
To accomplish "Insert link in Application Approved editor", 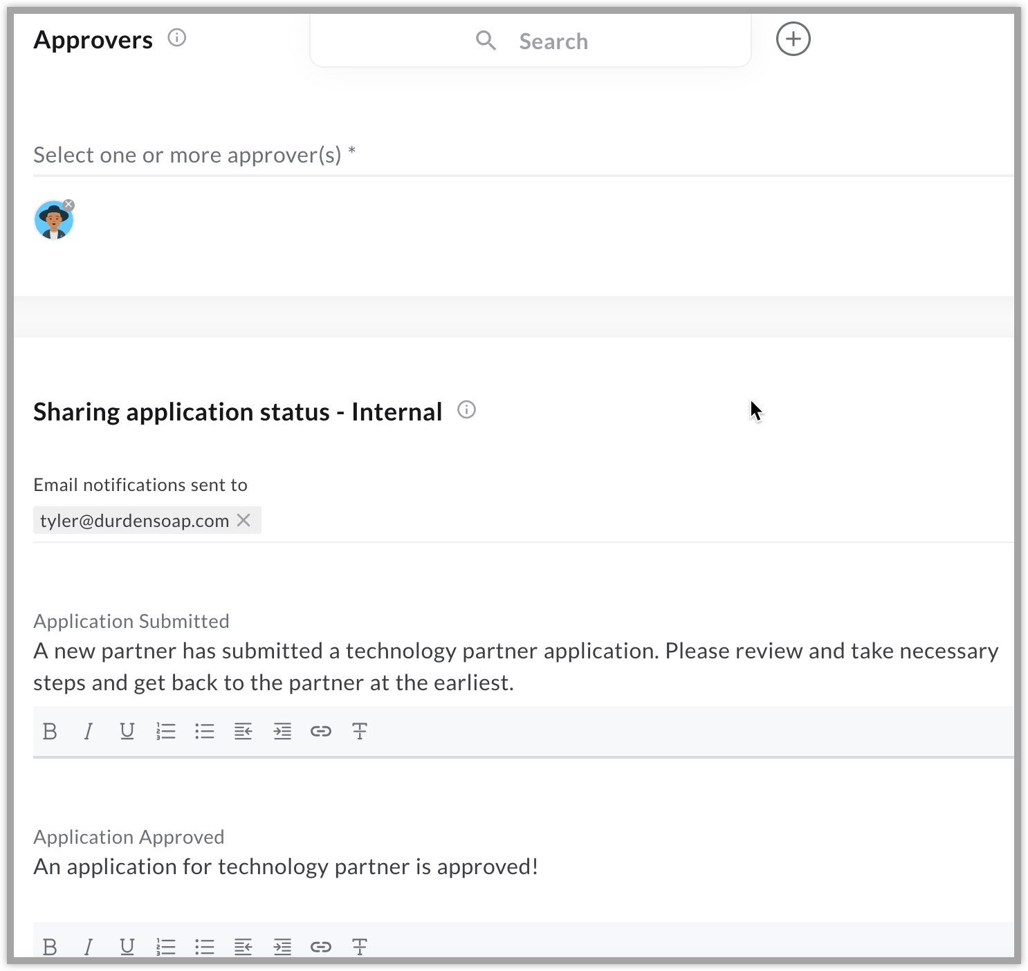I will coord(321,947).
